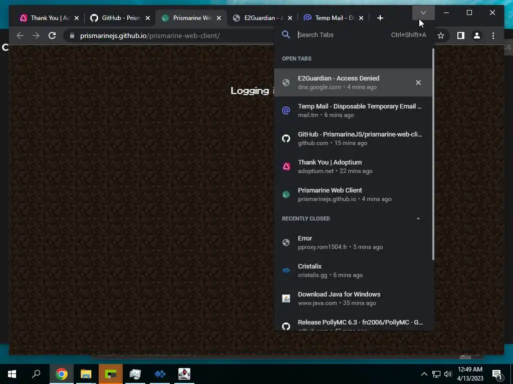Open the Search Tabs dropdown chevron button
The height and width of the screenshot is (384, 513).
[x=423, y=12]
